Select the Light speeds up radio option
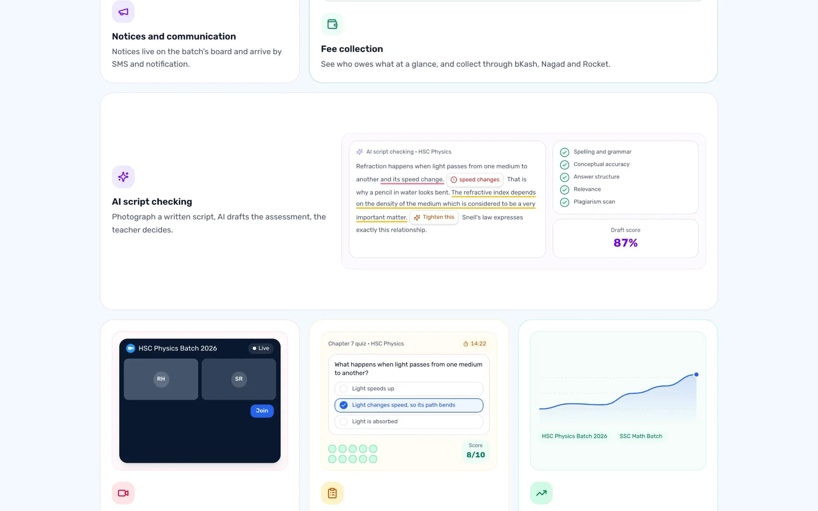The width and height of the screenshot is (818, 511). 409,388
